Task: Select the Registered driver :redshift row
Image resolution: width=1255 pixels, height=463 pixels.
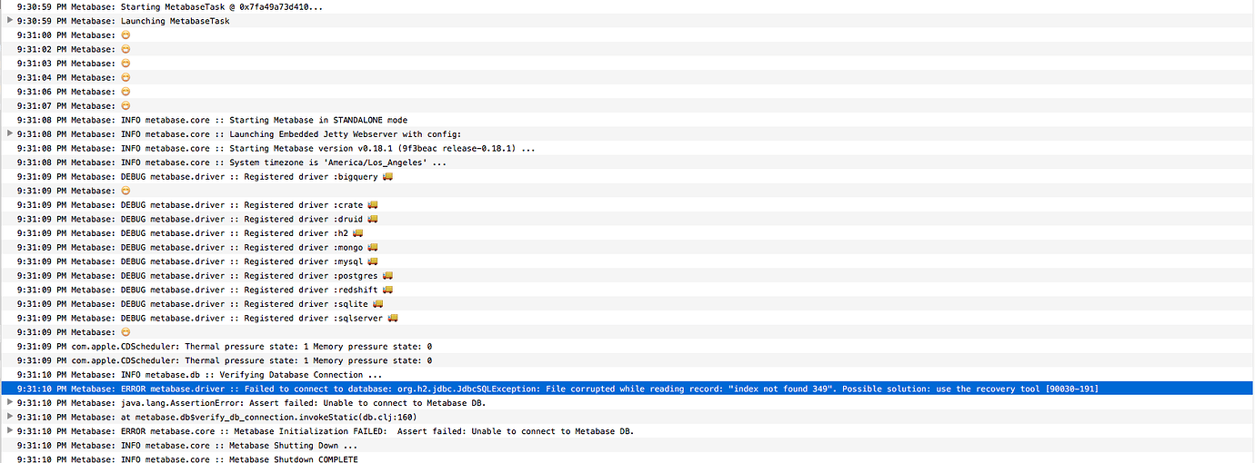Action: point(627,290)
